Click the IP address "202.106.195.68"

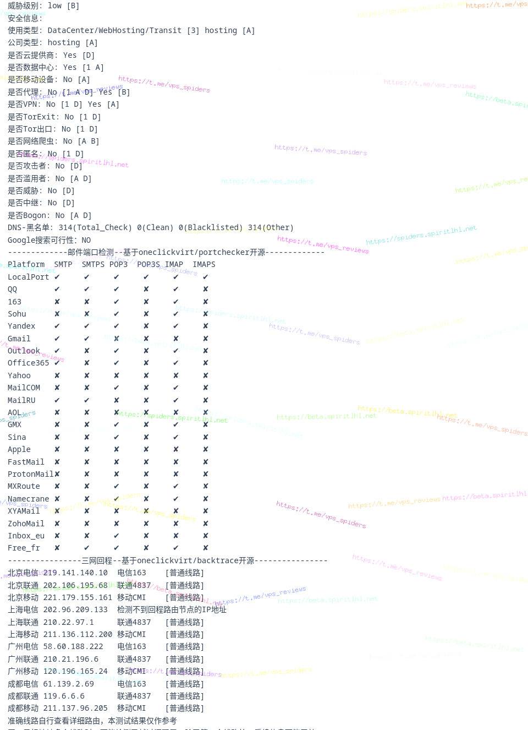click(75, 585)
